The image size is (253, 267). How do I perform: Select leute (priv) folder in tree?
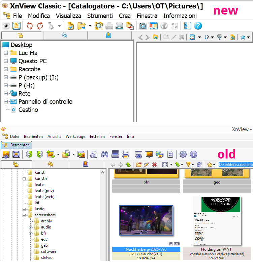click(x=44, y=191)
